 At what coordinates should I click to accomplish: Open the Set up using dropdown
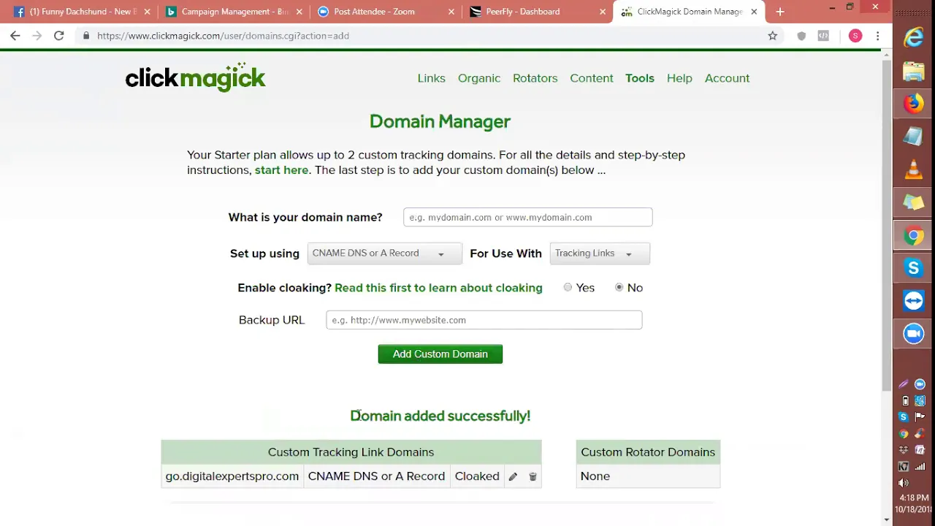point(385,254)
